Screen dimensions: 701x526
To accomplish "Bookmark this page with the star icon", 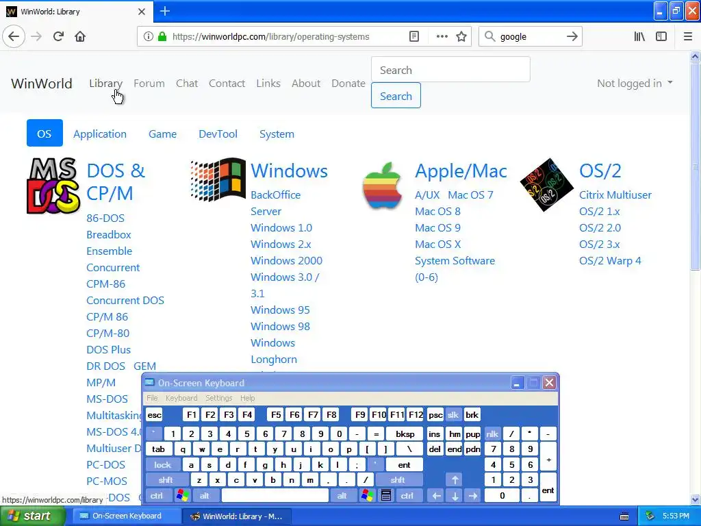I will pos(461,37).
